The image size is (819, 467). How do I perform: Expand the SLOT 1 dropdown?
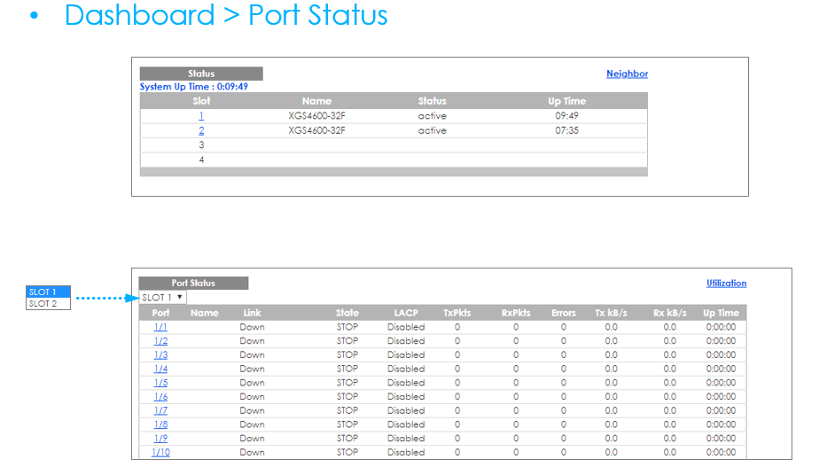[x=163, y=298]
